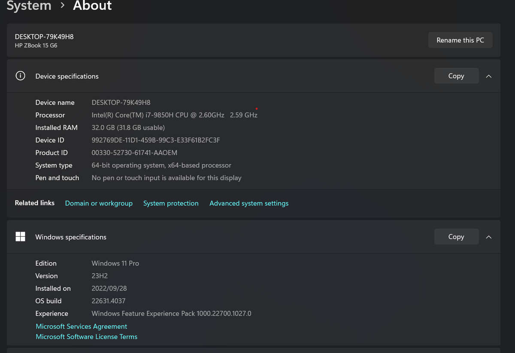The height and width of the screenshot is (353, 515).
Task: Copy the Windows specifications
Action: (x=456, y=237)
